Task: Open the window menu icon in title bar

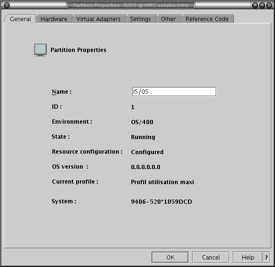Action: 7,5
